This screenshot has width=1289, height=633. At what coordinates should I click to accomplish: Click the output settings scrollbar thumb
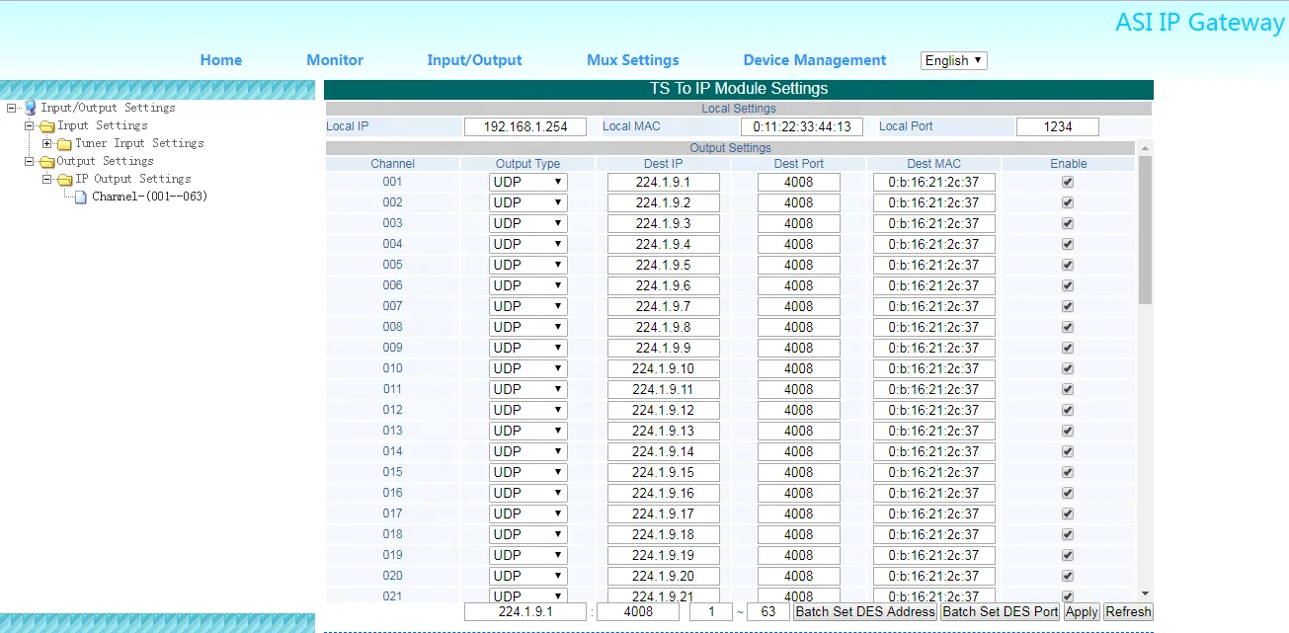coord(1145,229)
